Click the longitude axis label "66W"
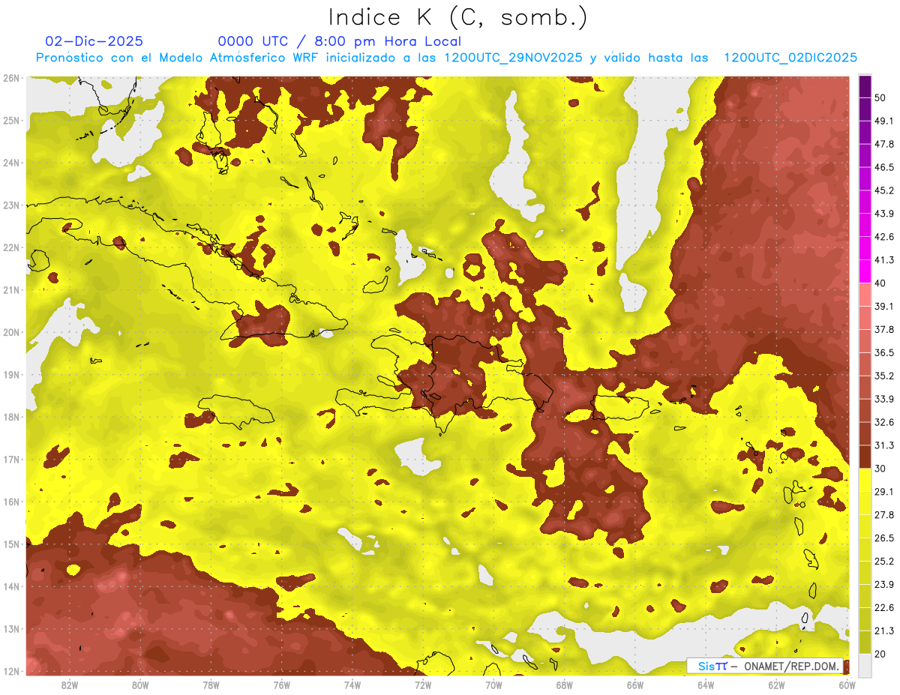900x695 pixels. pos(635,685)
